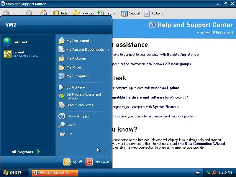Open My Computer icon in Start menu
236x177 pixels.
click(62, 76)
